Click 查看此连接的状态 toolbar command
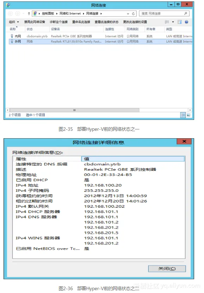204x293 pixels. pyautogui.click(x=107, y=22)
